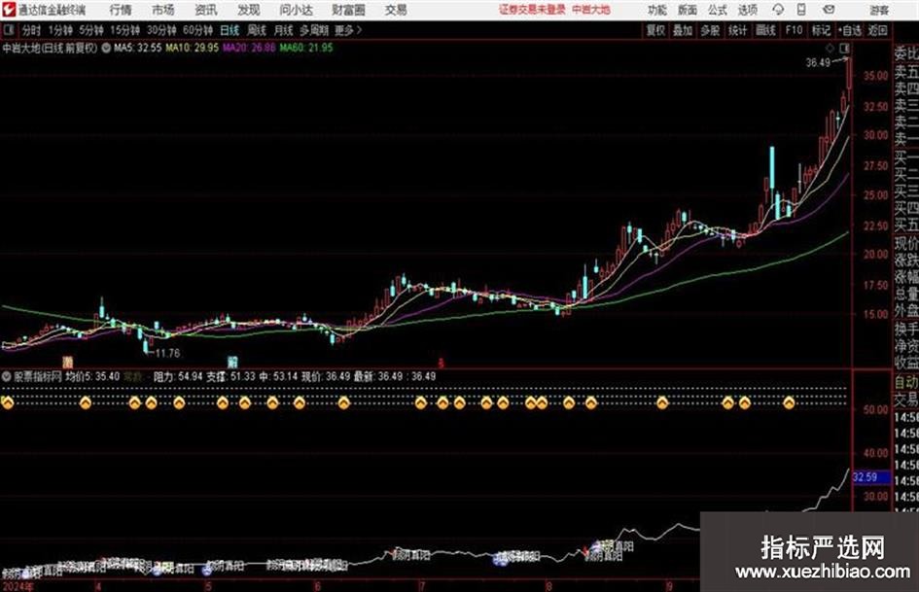
Task: Click the 阻力: 54.94 indicator value
Action: [178, 376]
